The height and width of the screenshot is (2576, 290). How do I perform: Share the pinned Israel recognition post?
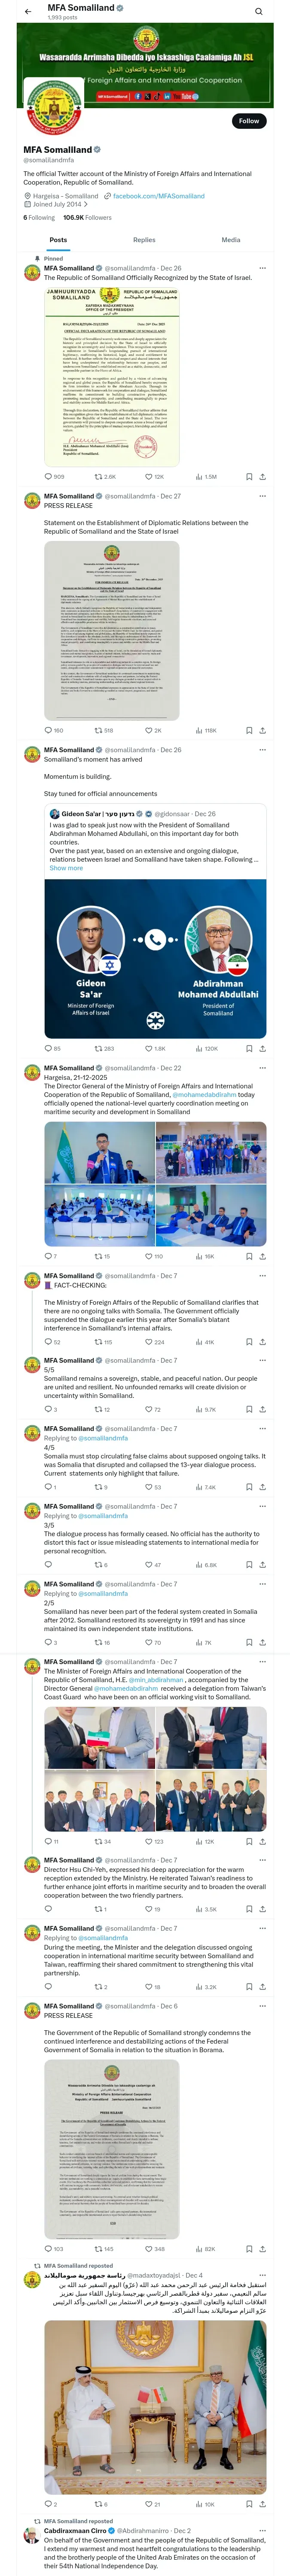tap(263, 477)
